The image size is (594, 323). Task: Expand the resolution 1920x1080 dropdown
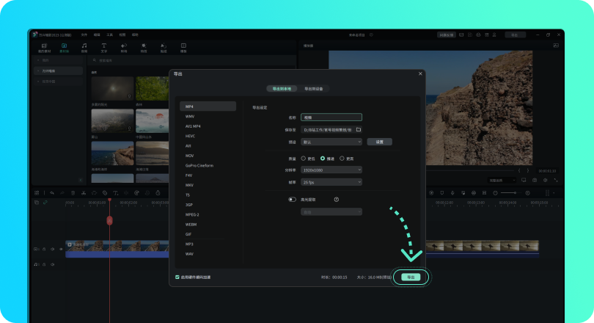pos(331,170)
